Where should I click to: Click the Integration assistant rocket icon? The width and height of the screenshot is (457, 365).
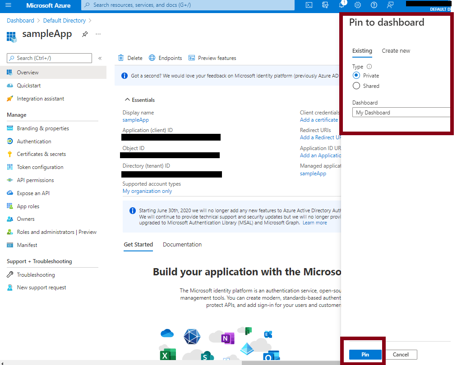pos(10,99)
